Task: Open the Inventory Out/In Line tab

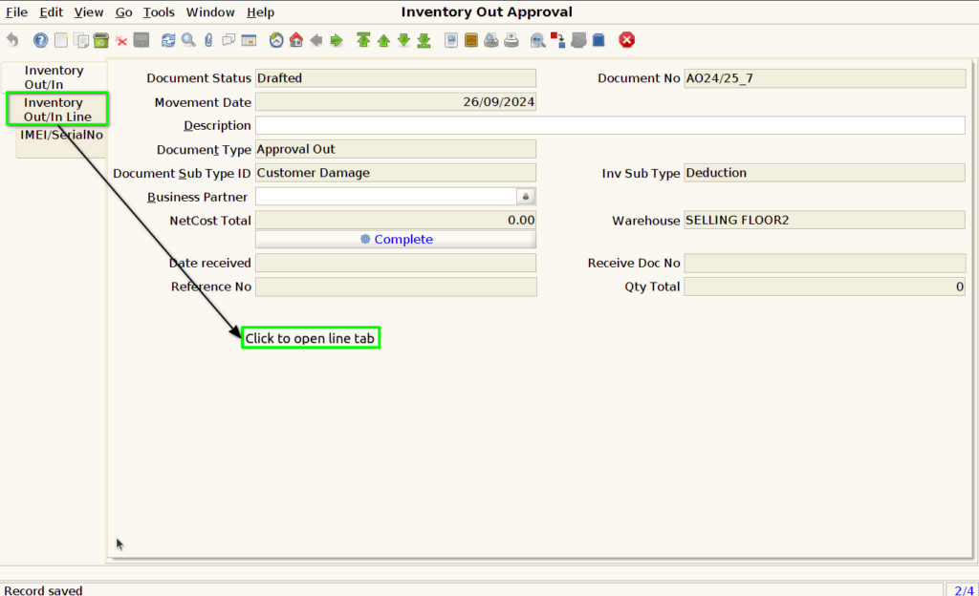Action: click(57, 109)
